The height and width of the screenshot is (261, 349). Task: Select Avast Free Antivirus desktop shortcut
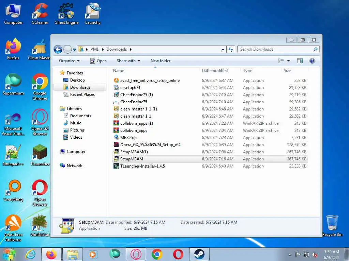13,228
